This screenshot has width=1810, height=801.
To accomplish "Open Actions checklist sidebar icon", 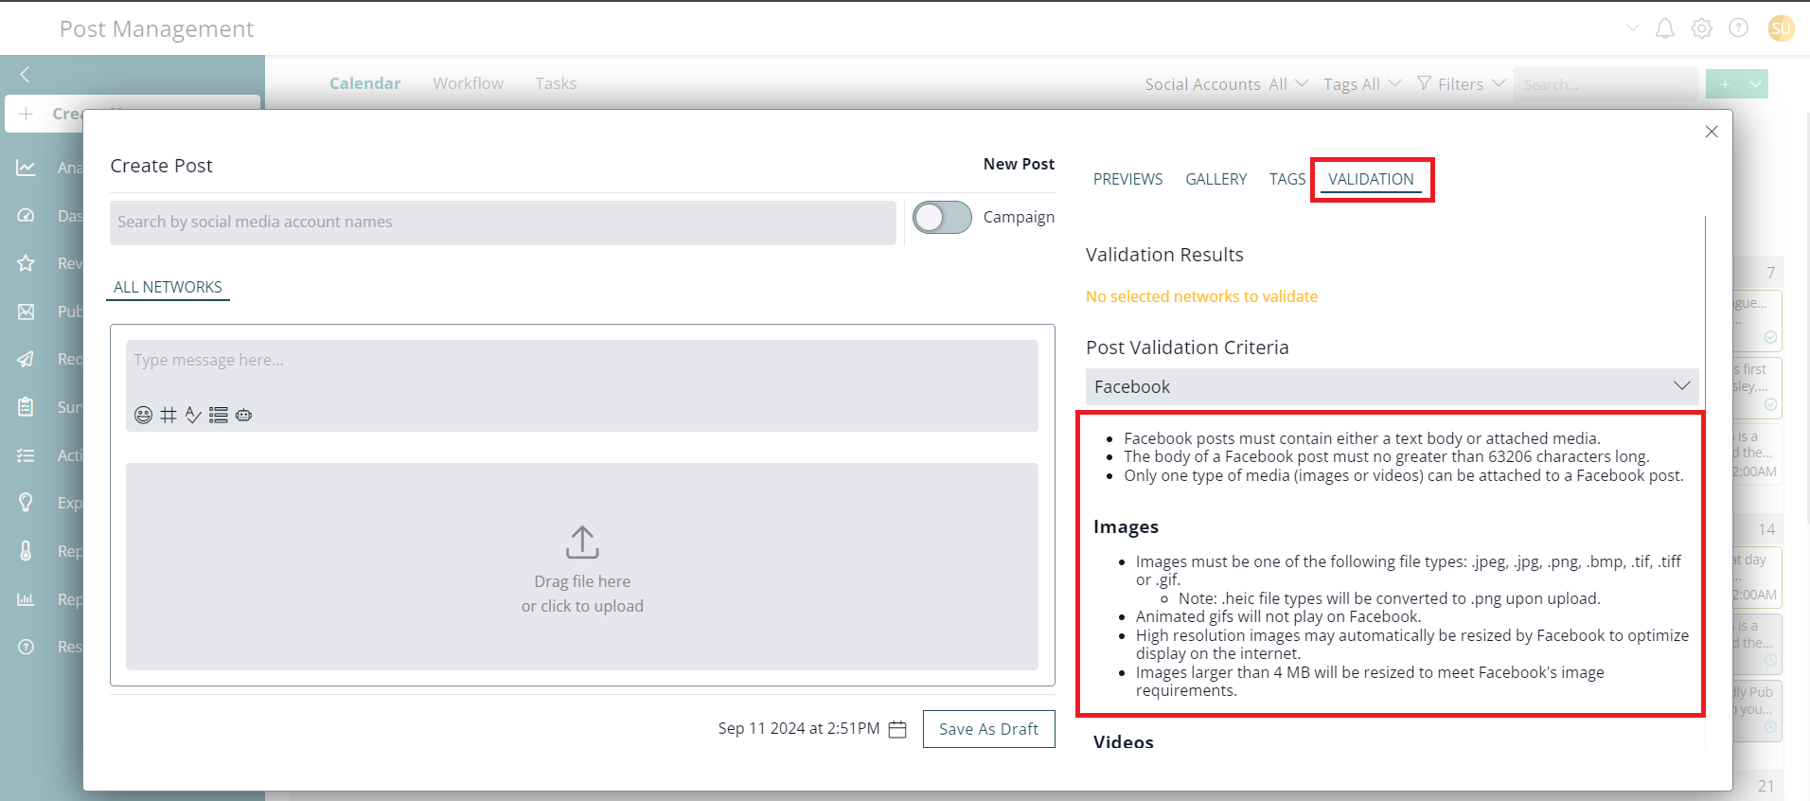I will point(26,455).
